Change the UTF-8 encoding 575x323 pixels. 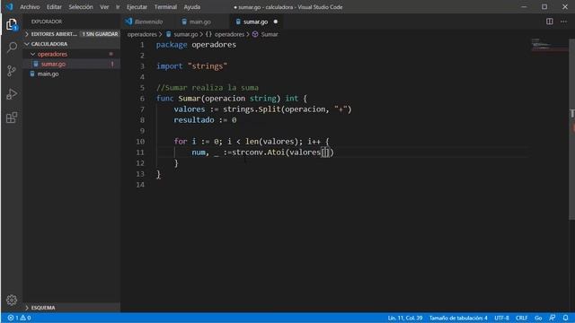(x=501, y=318)
